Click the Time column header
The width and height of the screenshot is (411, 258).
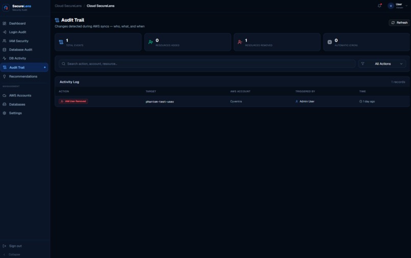[x=362, y=91]
